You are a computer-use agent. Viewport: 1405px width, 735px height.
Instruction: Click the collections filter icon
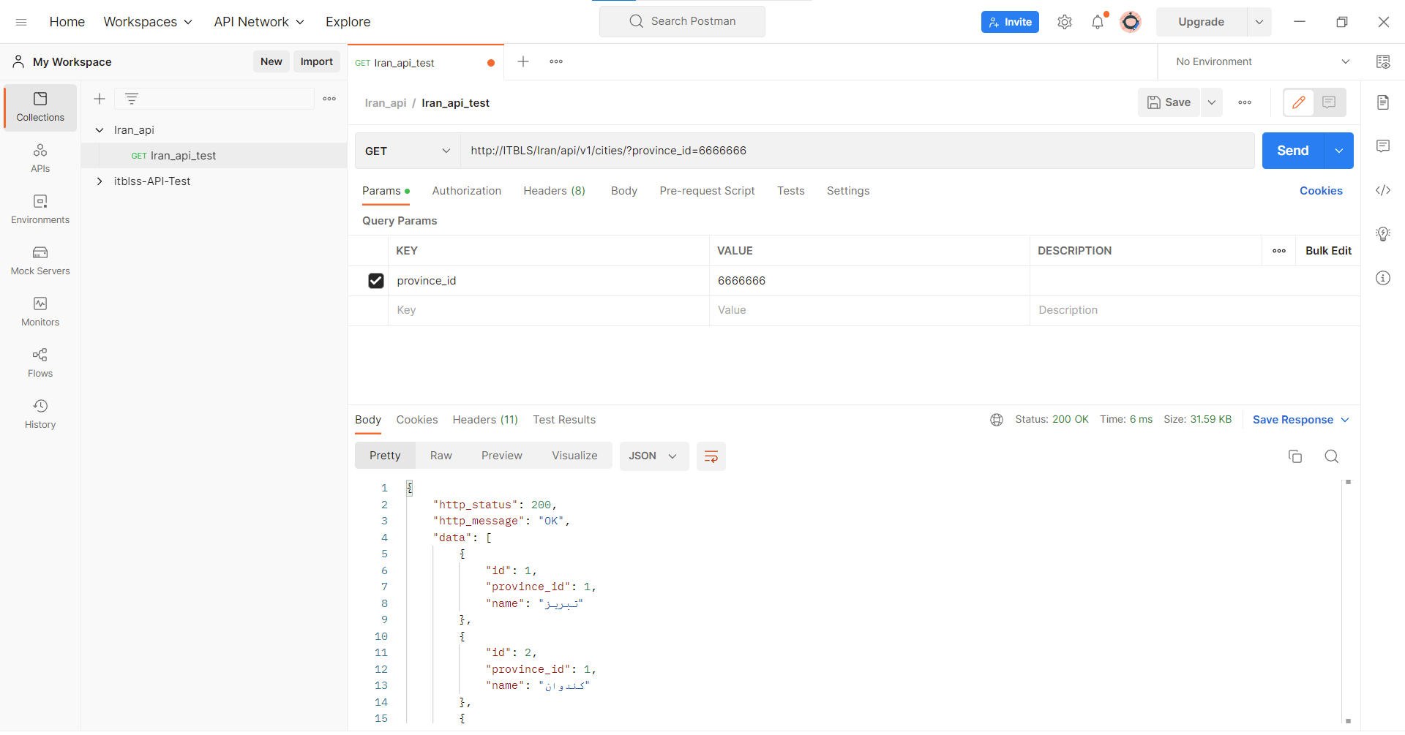(132, 99)
